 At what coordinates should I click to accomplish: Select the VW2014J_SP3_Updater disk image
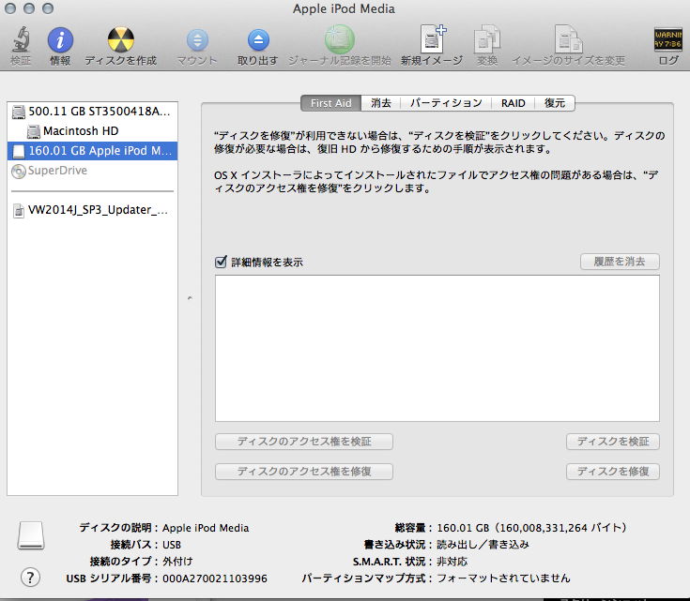pos(92,210)
